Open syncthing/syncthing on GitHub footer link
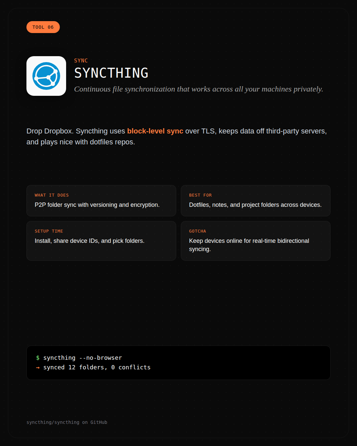The width and height of the screenshot is (357, 446). tap(67, 422)
